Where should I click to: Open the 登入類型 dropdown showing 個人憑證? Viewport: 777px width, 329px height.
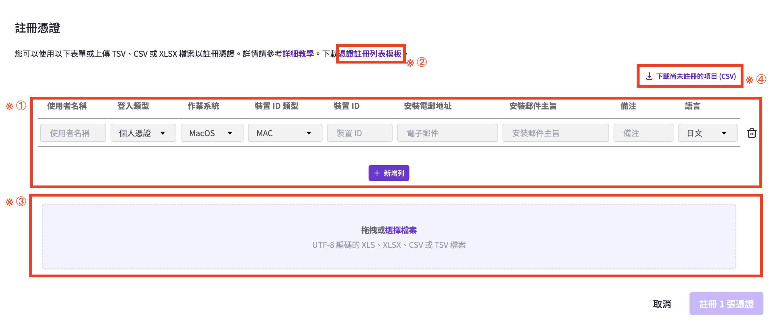click(x=143, y=133)
